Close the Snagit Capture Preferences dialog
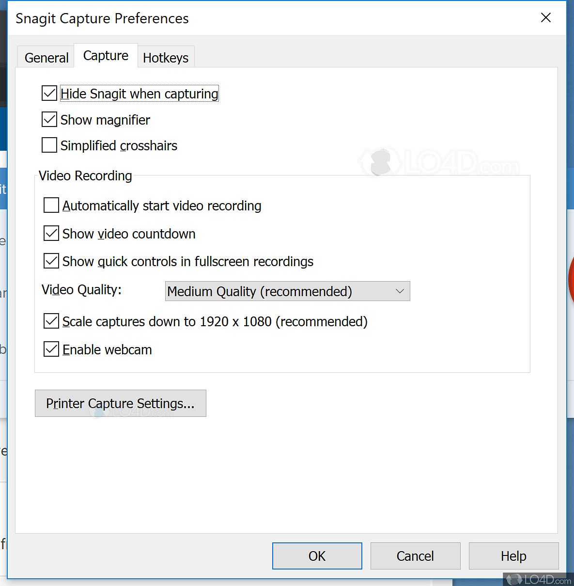 pyautogui.click(x=546, y=17)
